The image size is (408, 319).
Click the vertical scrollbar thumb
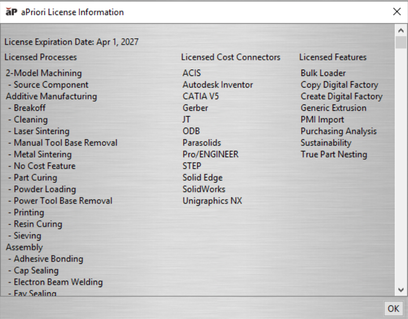[x=401, y=42]
